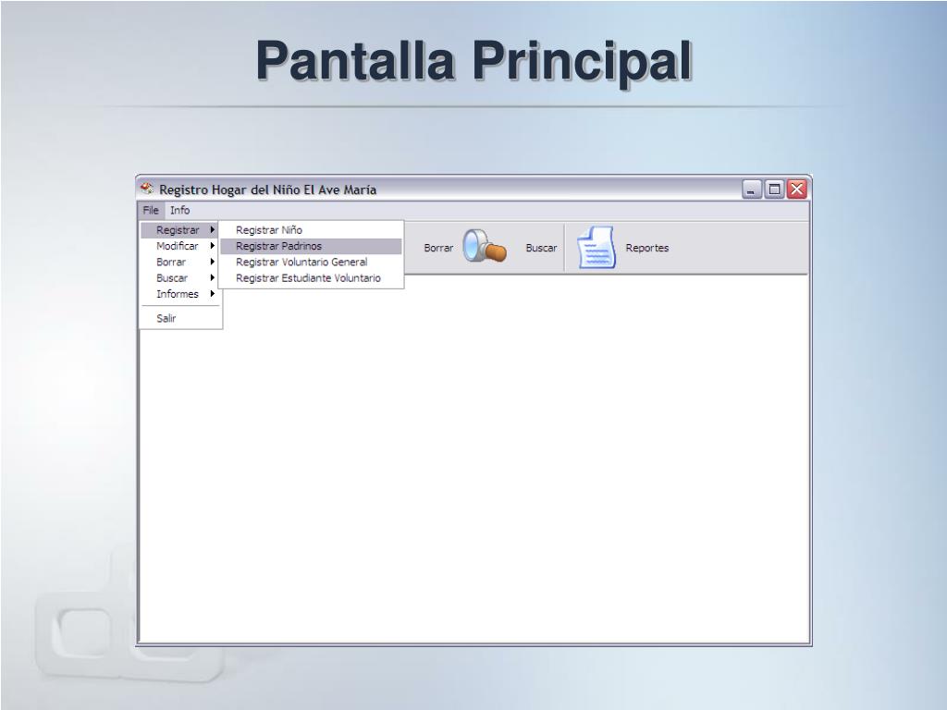Choose Registrar Padrinos submenu entry
This screenshot has height=710, width=947.
(311, 246)
